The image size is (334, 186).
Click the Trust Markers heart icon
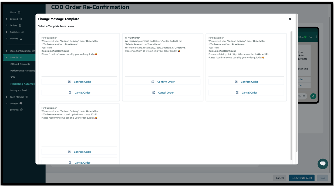(x=27, y=97)
